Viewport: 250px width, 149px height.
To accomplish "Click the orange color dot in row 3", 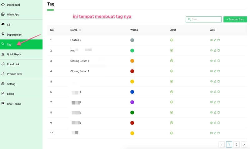I will (x=132, y=61).
